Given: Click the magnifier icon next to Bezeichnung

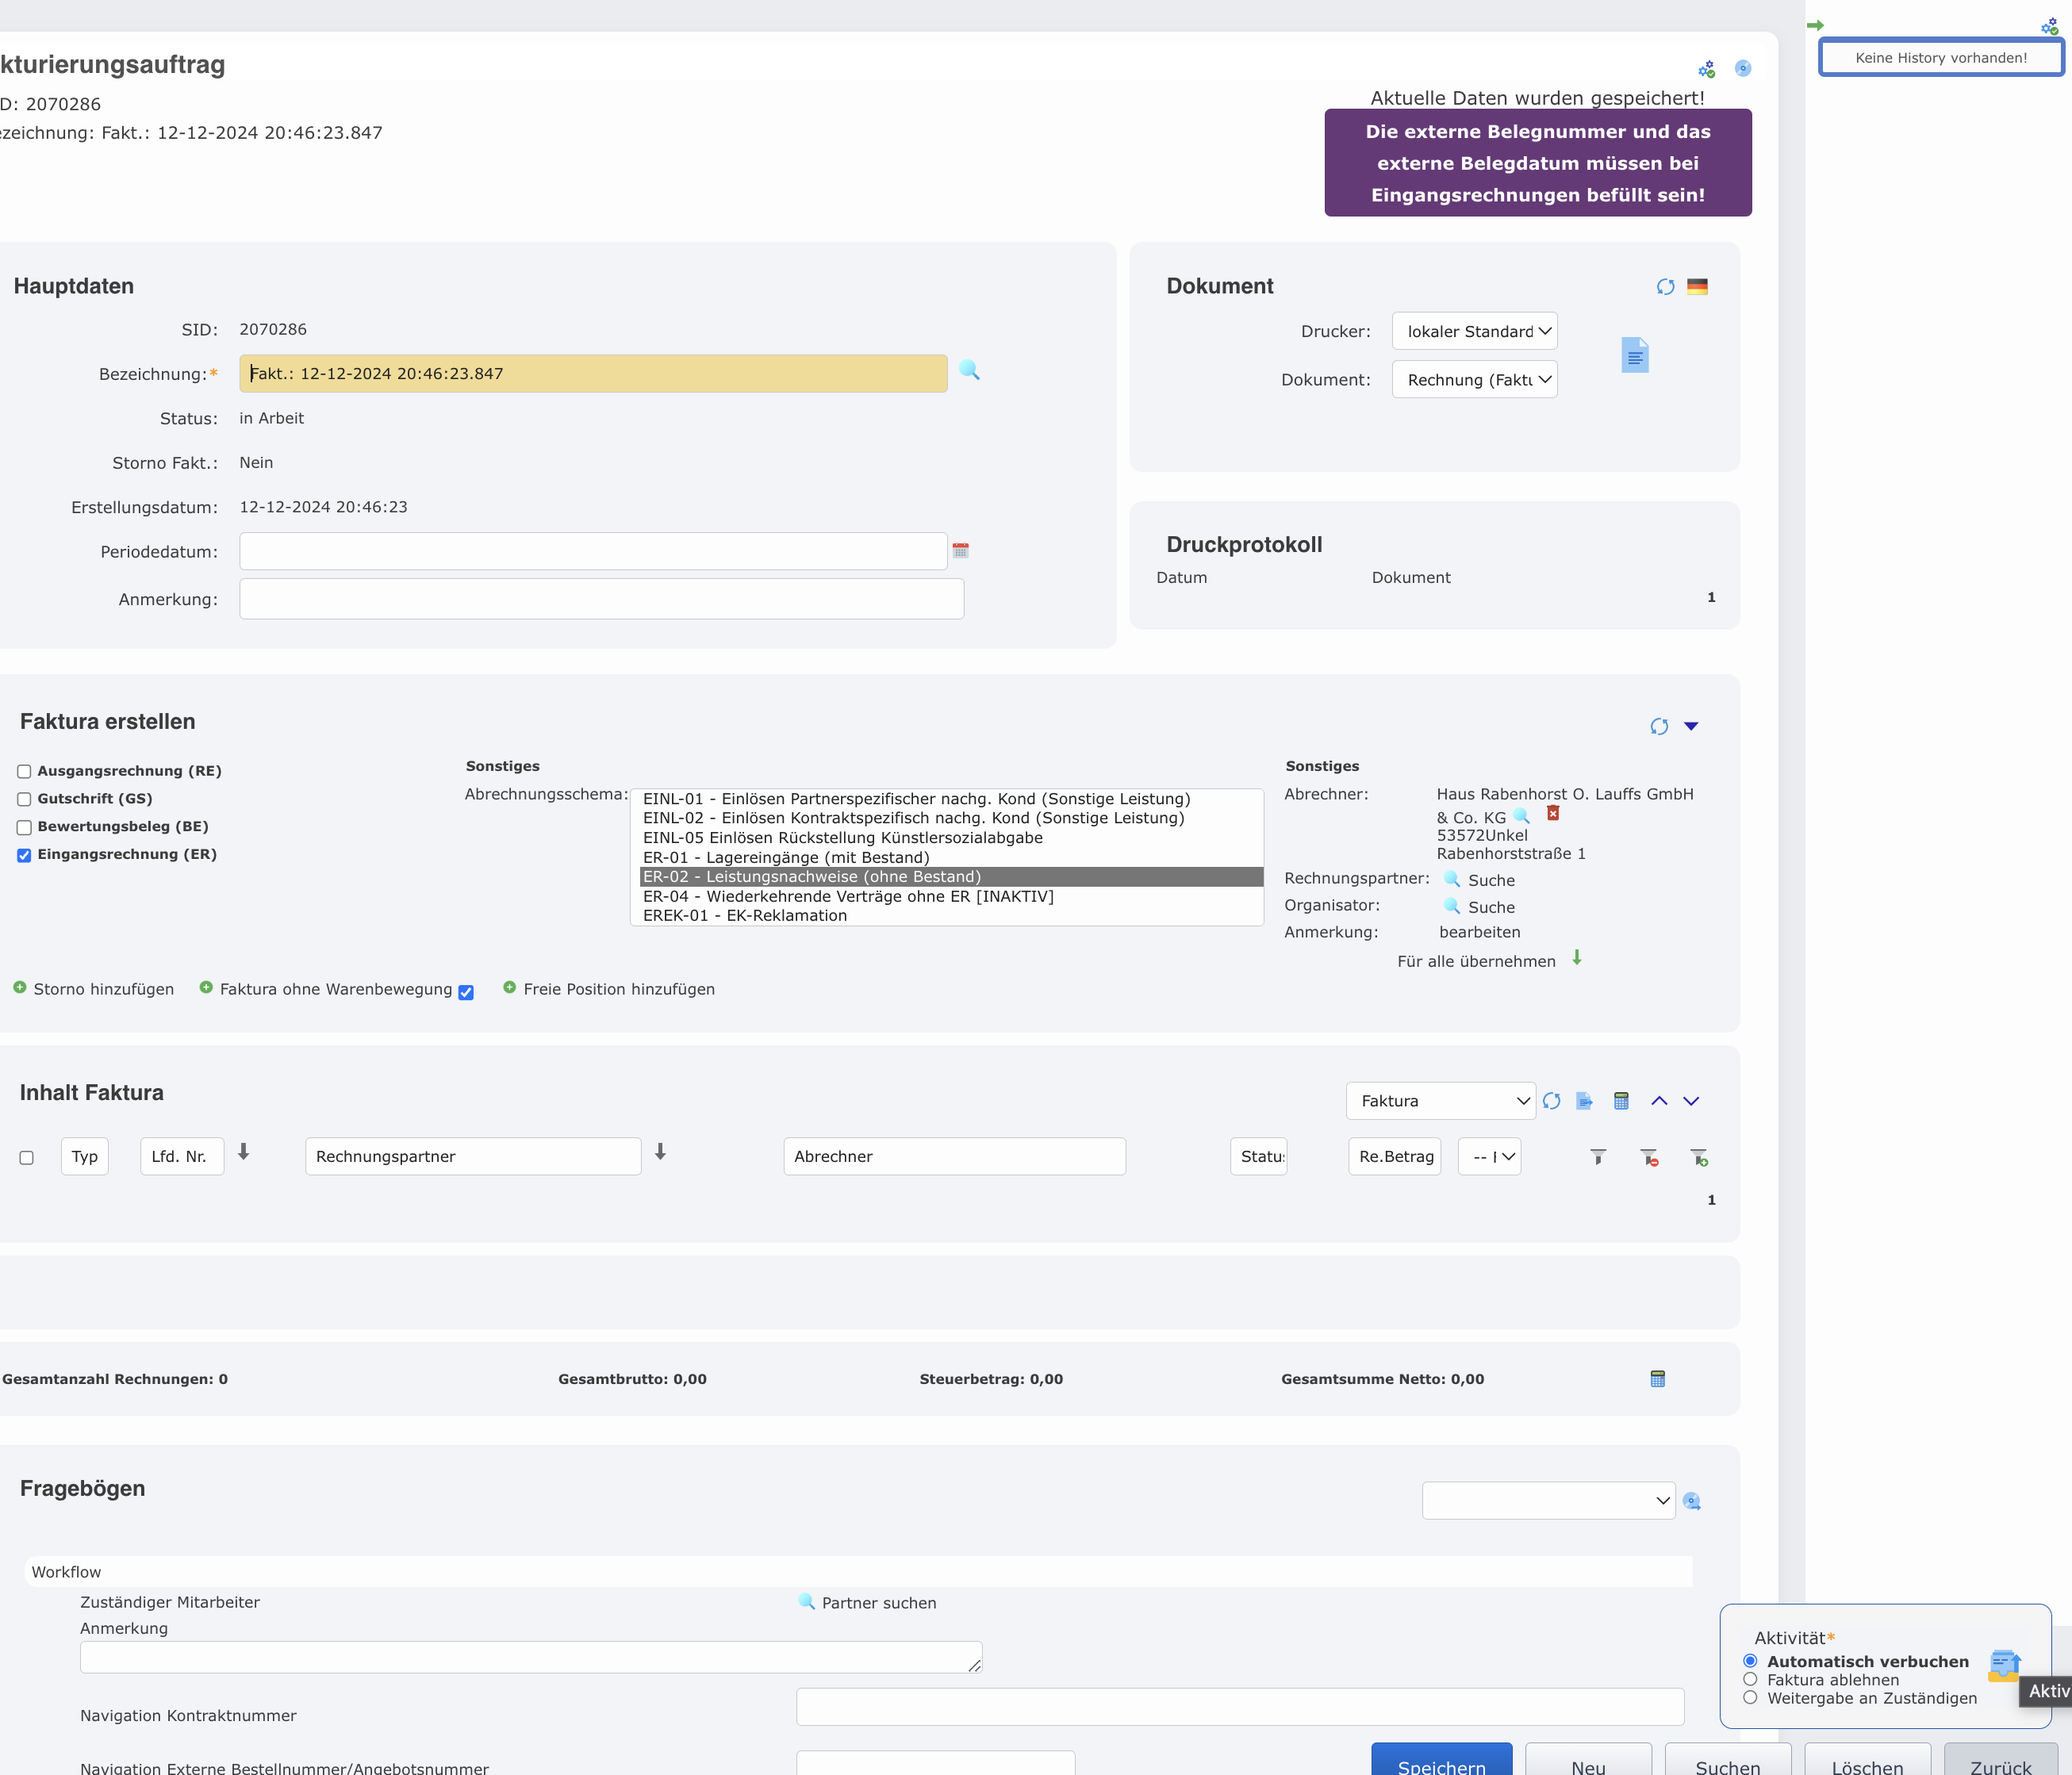Looking at the screenshot, I should 968,370.
